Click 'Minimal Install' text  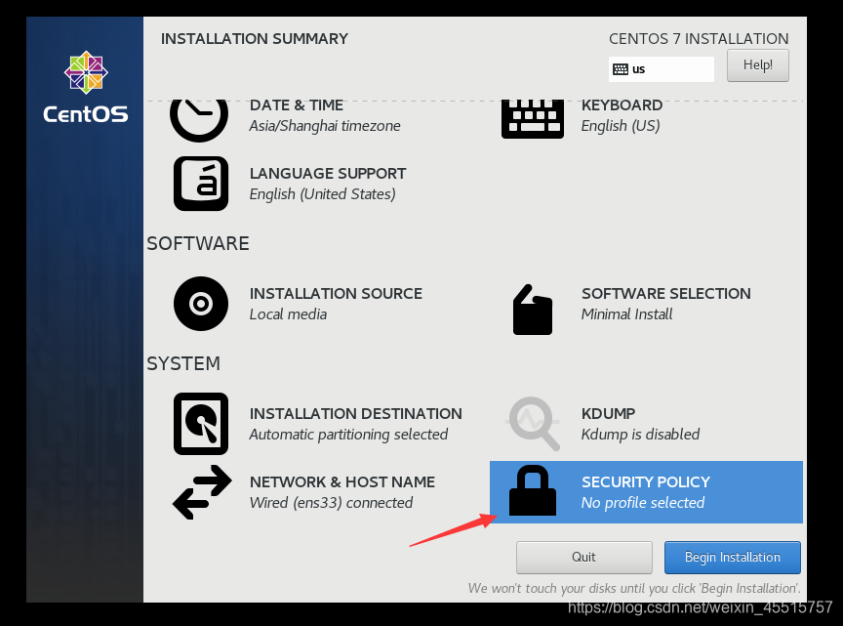[626, 314]
